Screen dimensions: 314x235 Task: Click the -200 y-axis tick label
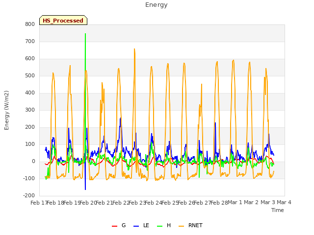point(29,196)
